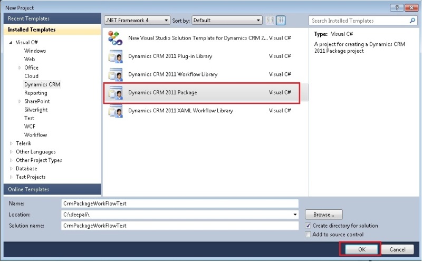Select the Cloud template category

pyautogui.click(x=31, y=76)
